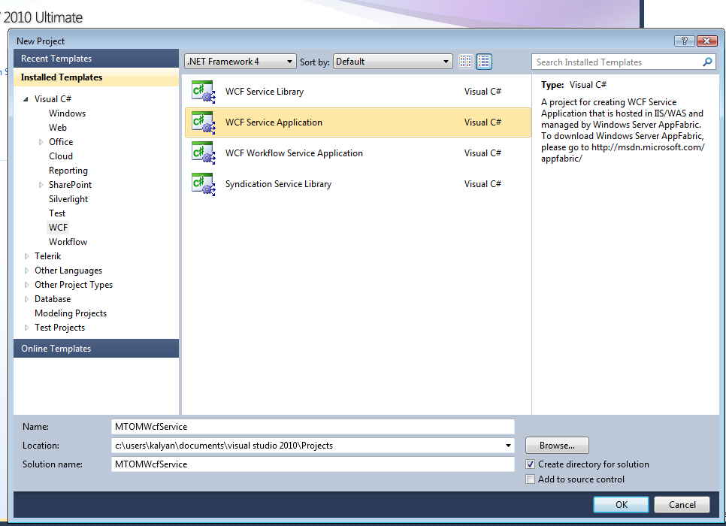The height and width of the screenshot is (526, 726).
Task: Select the Database tree node
Action: pos(53,299)
